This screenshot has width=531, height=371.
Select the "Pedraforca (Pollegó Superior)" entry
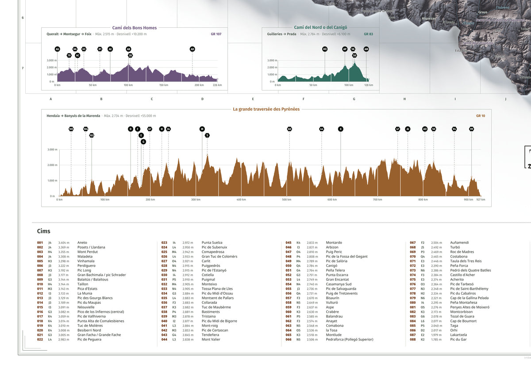350,340
